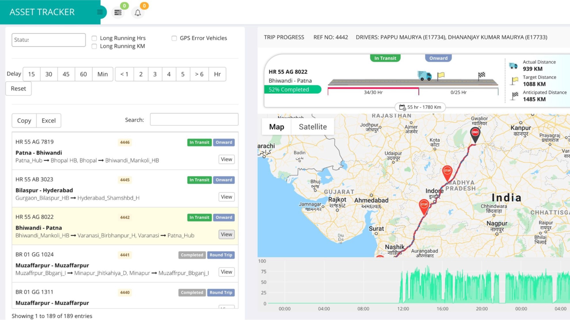Viewport: 570px width, 320px height.
Task: View trip HR 55 AB 3023
Action: [226, 197]
